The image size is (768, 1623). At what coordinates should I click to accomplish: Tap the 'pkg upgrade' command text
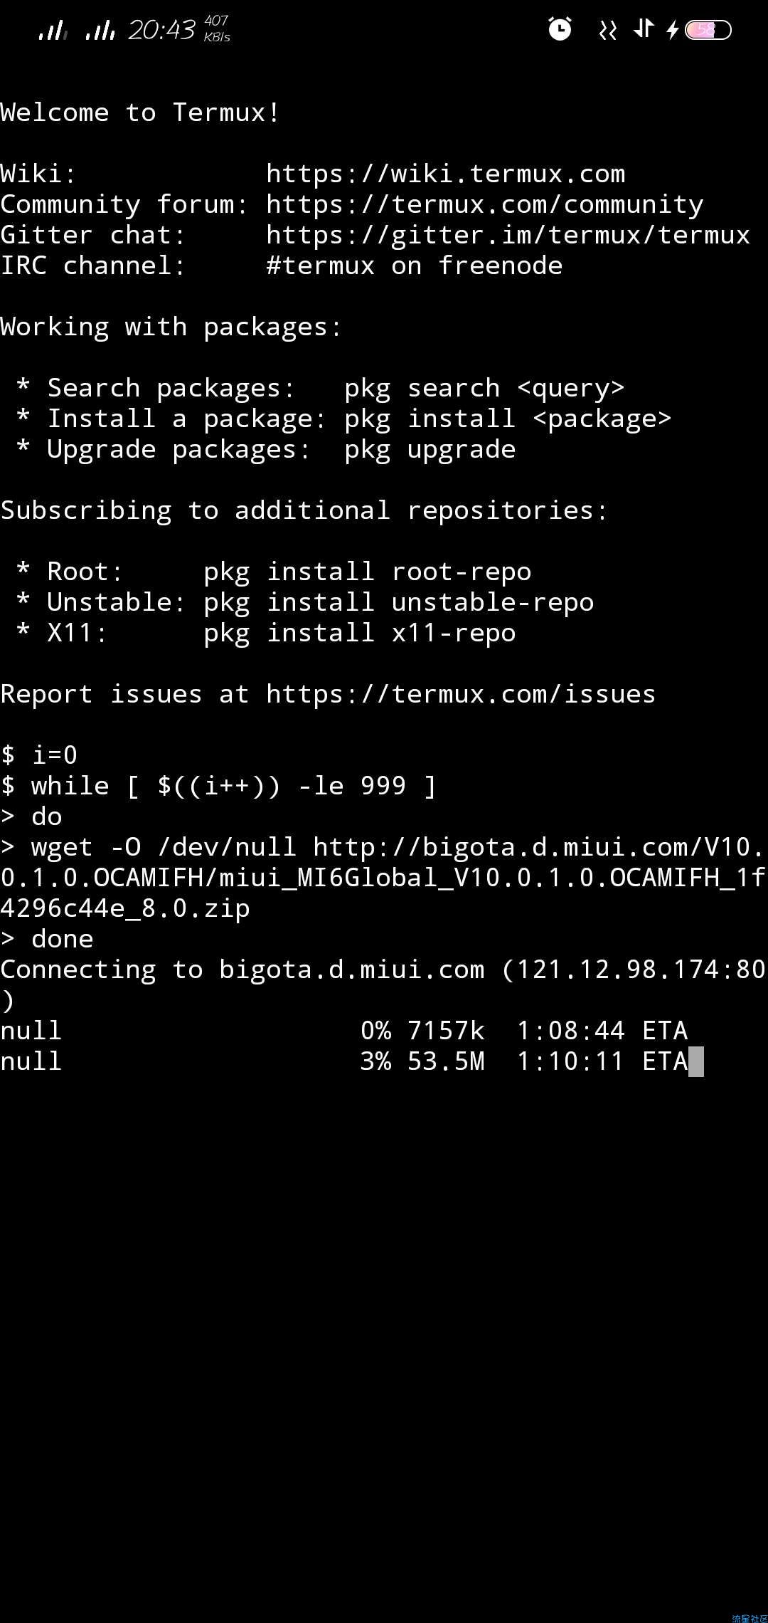click(430, 449)
